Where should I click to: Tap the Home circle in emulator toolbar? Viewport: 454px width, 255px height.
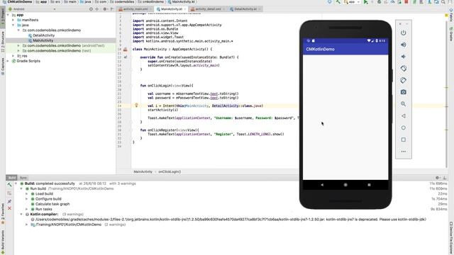tap(404, 127)
